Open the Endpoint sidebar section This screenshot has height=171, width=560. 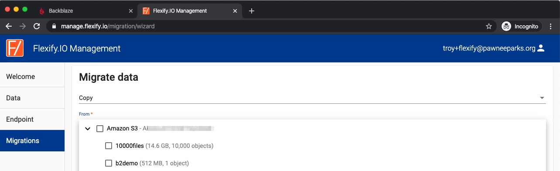point(32,119)
